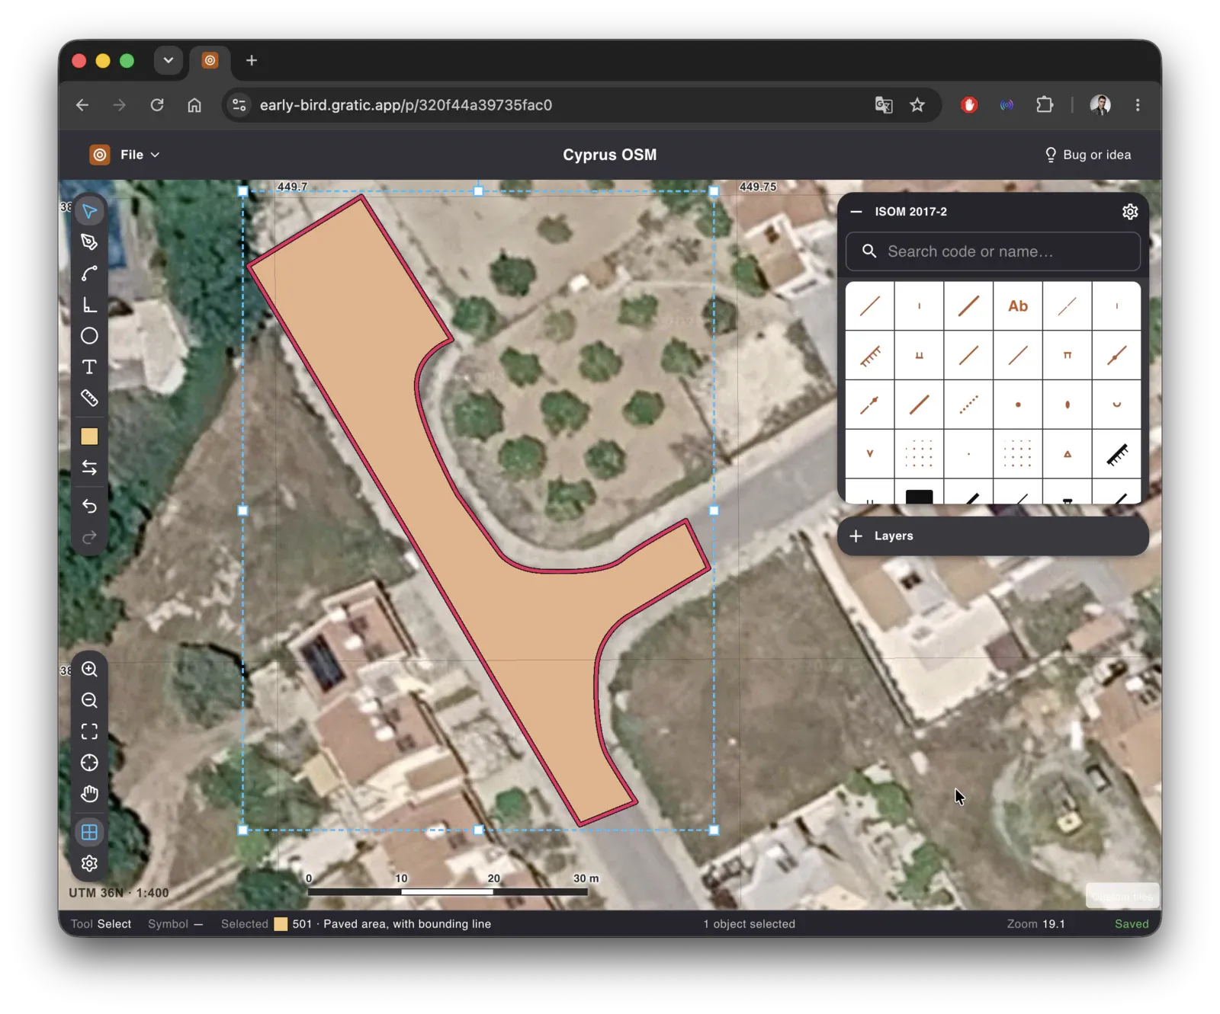Activate the Select arrow tool

coord(89,211)
